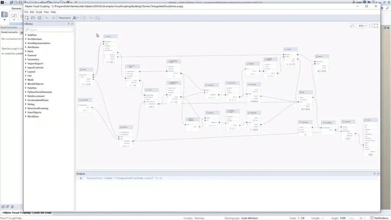Toggle fullscreen mode for the node editor
The width and height of the screenshot is (391, 220).
click(377, 26)
